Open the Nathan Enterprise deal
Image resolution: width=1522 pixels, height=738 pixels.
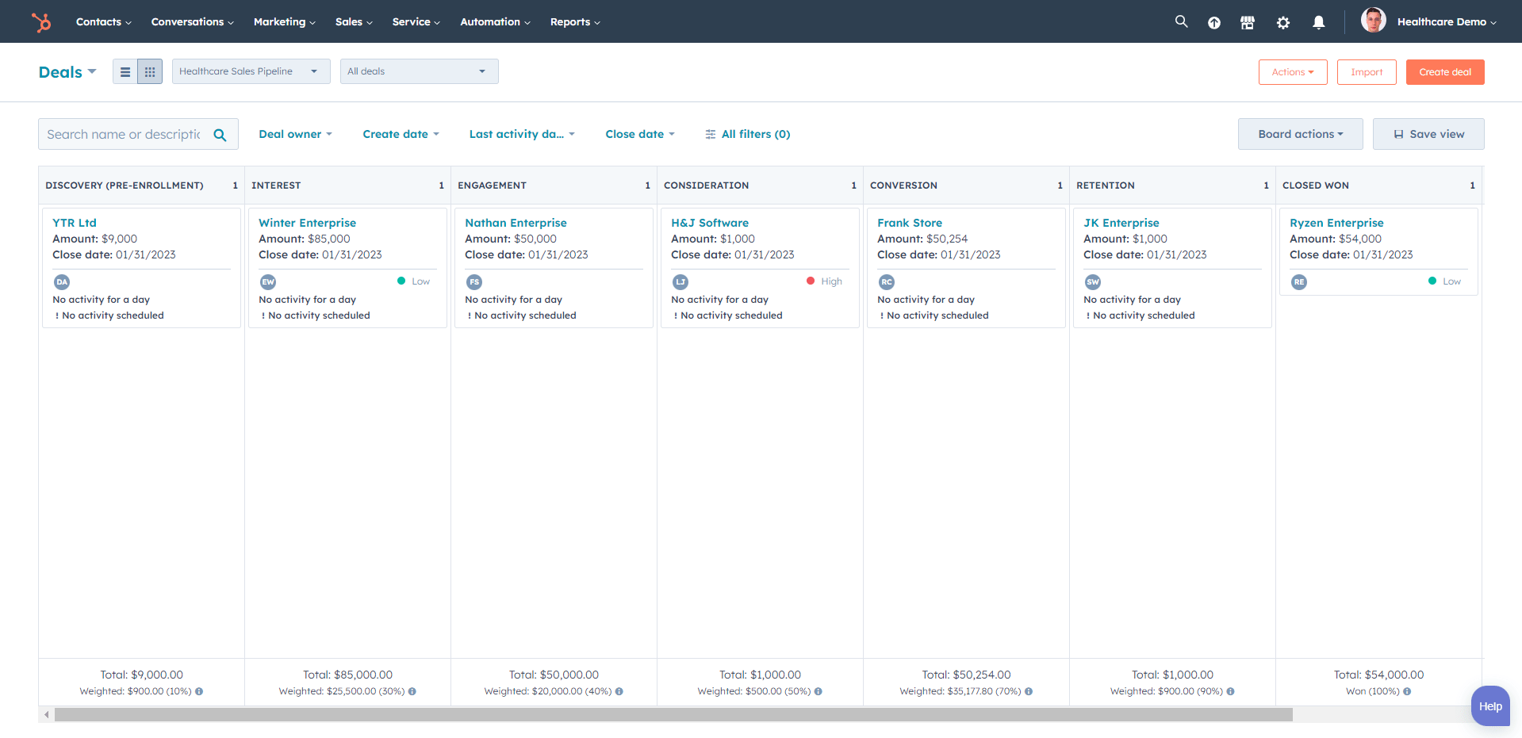[516, 223]
